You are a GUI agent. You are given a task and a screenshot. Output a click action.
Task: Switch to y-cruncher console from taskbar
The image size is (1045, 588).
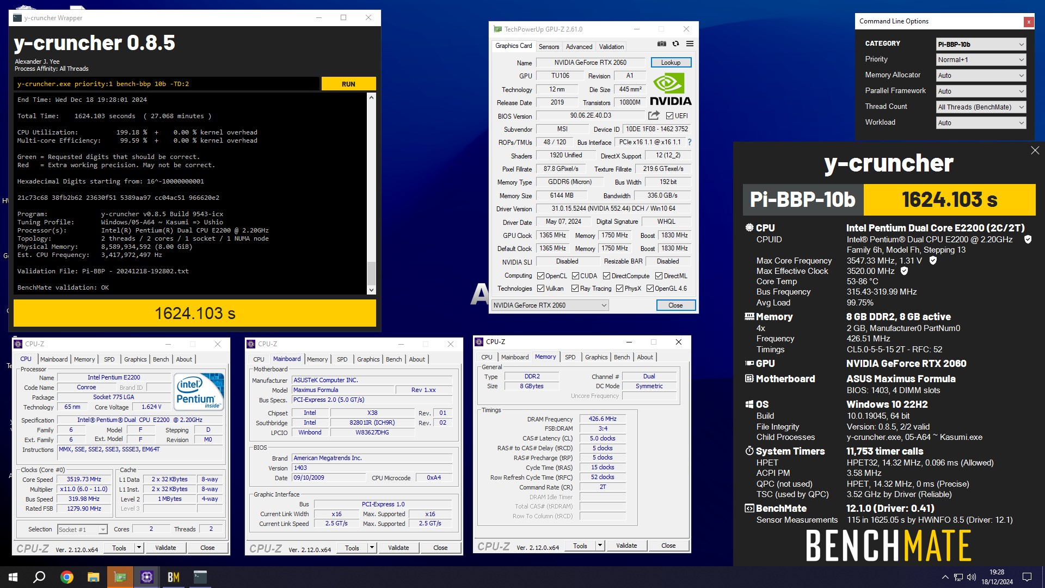(200, 577)
